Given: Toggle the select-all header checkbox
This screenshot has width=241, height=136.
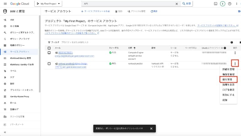Looking at the screenshot, I should (49, 48).
